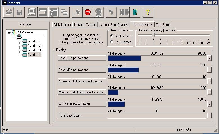Click 'Run 1 of 1' status text
Image resolution: width=219 pixels, height=134 pixels.
pyautogui.click(x=184, y=130)
